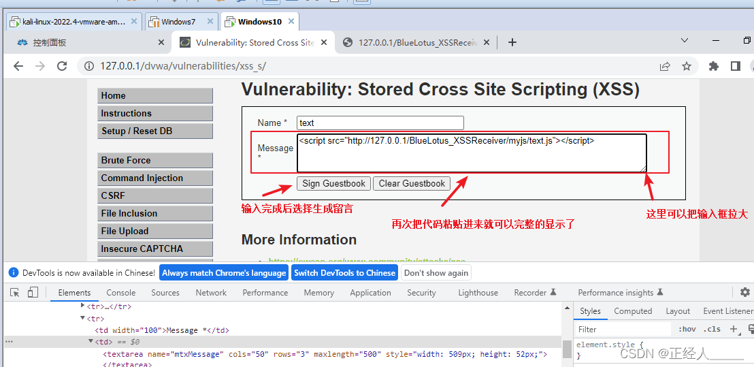This screenshot has width=754, height=367.
Task: Go back using the browser back arrow
Action: [x=18, y=66]
